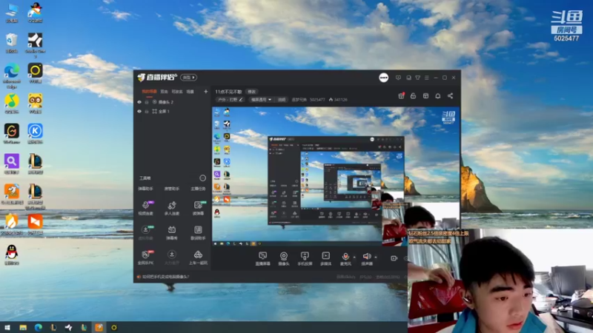Click the mode pill next to app logo
Screen dimensions: 593x333
pos(188,78)
